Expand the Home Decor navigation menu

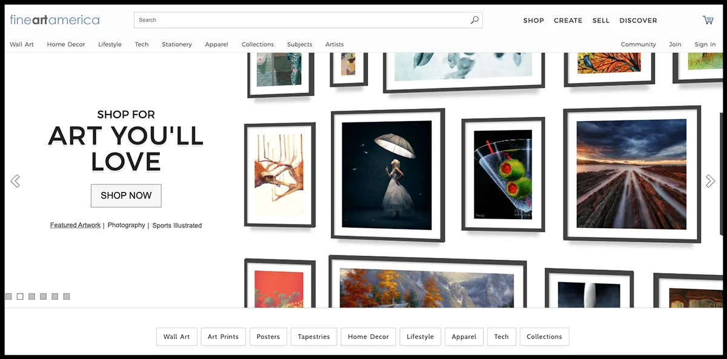coord(66,44)
